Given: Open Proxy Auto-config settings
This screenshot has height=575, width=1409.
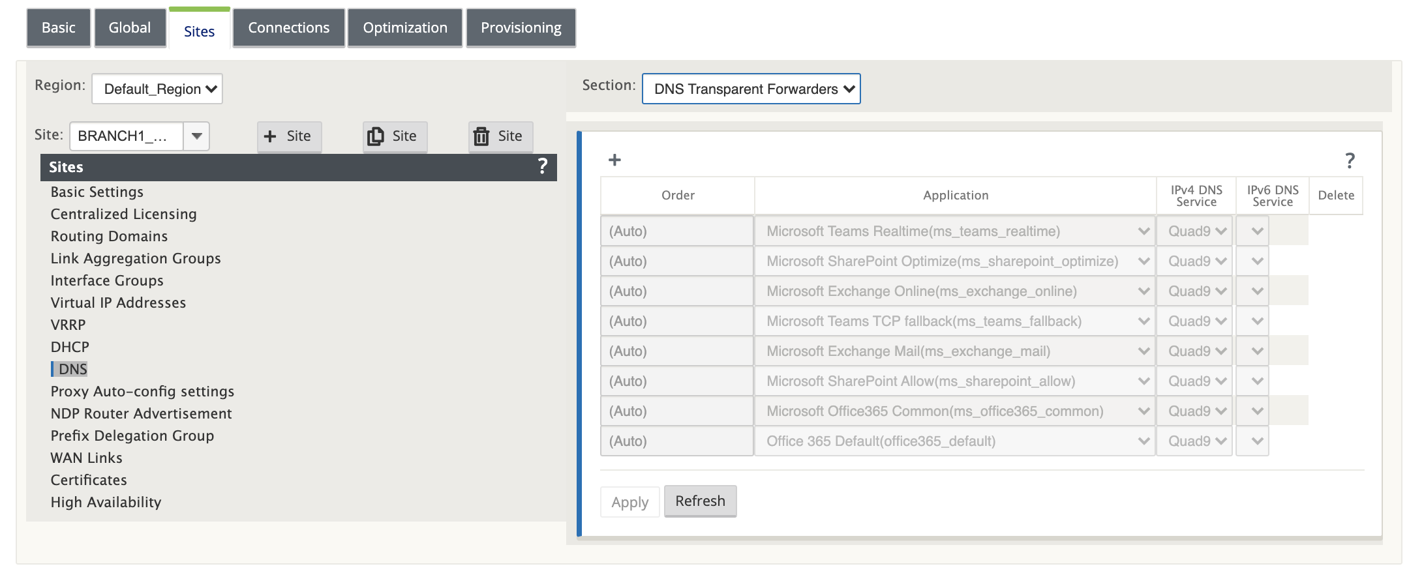Looking at the screenshot, I should coord(143,391).
